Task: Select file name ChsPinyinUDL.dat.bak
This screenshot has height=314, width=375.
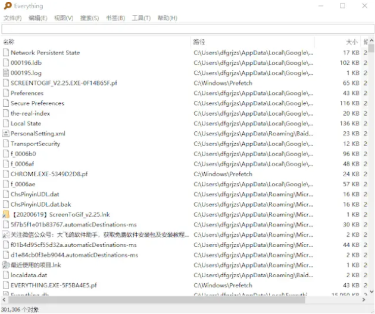Action: 41,204
